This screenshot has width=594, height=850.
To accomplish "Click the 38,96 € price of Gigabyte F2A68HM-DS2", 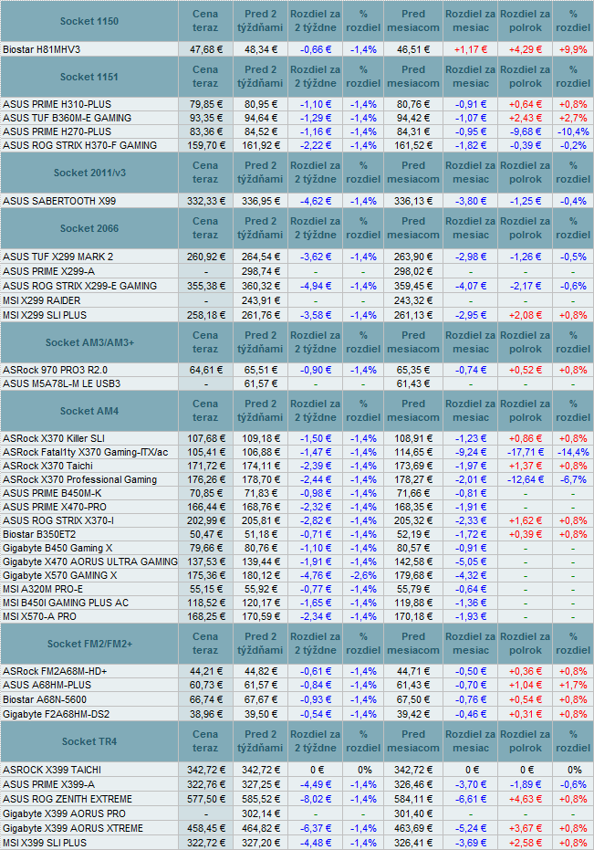I will click(206, 715).
